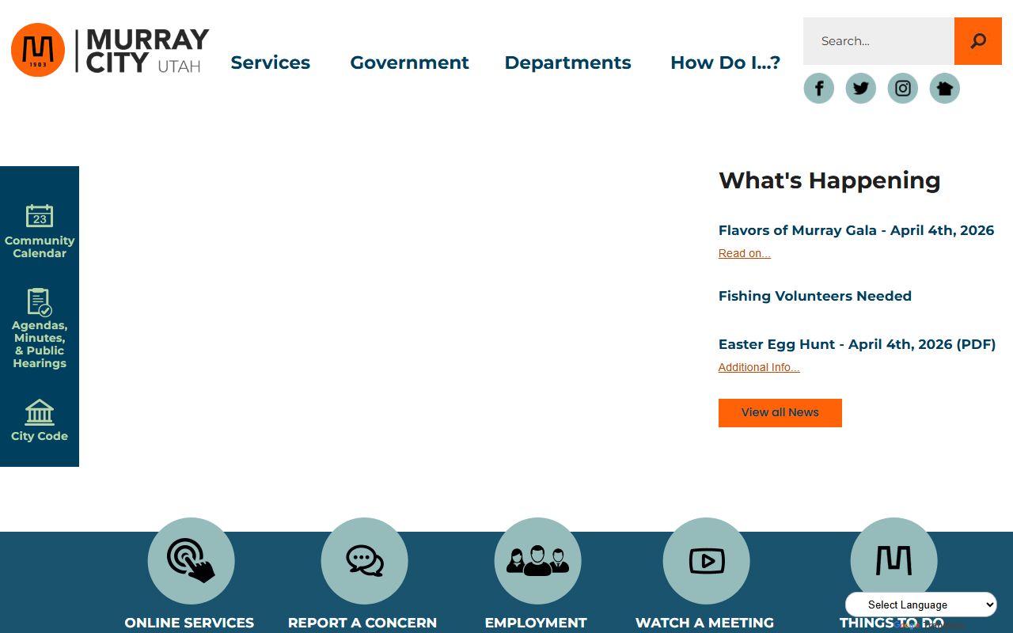
Task: Click the orange search magnifier button
Action: [978, 41]
